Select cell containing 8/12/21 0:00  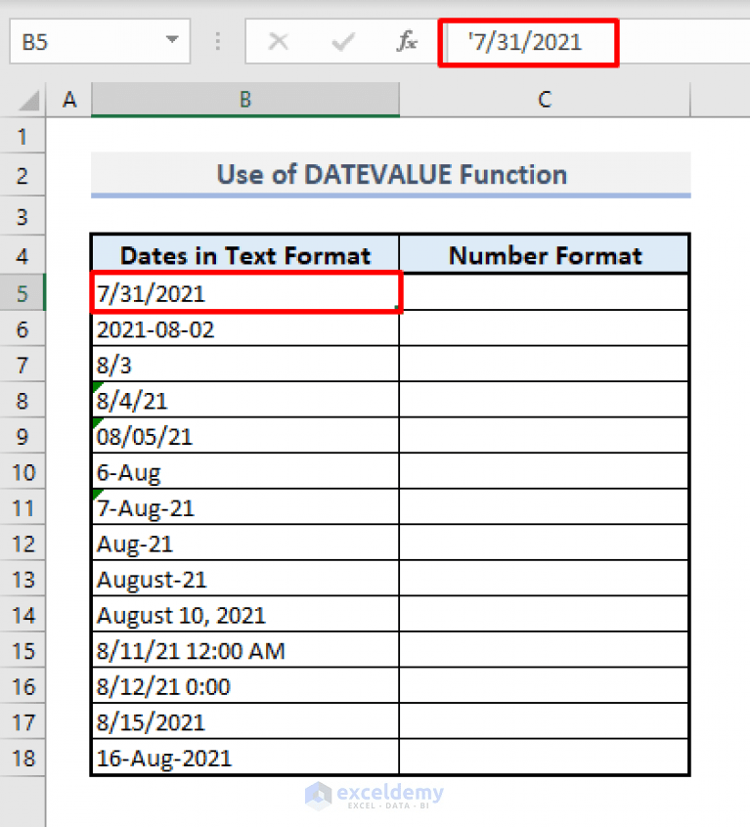coord(245,686)
